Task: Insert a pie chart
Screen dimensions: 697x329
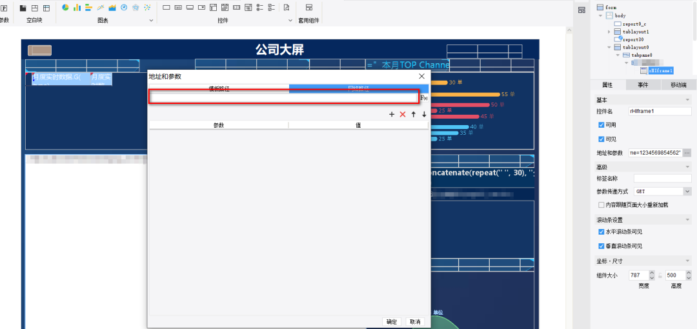Action: click(x=65, y=8)
